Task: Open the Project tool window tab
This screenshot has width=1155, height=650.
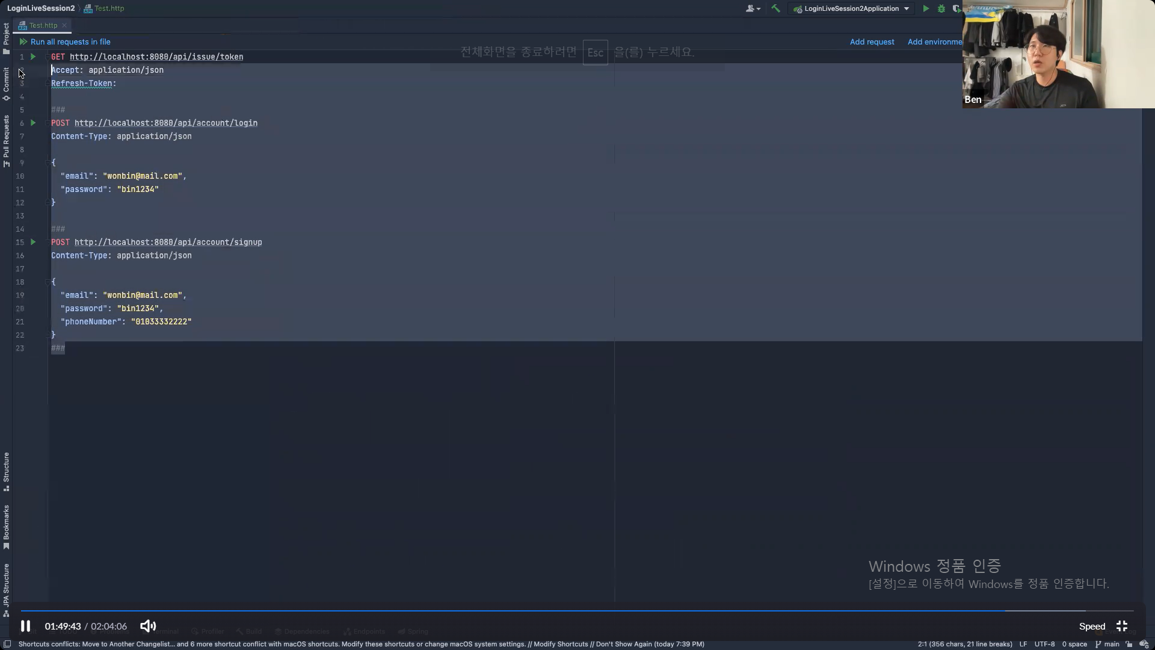Action: pyautogui.click(x=6, y=37)
